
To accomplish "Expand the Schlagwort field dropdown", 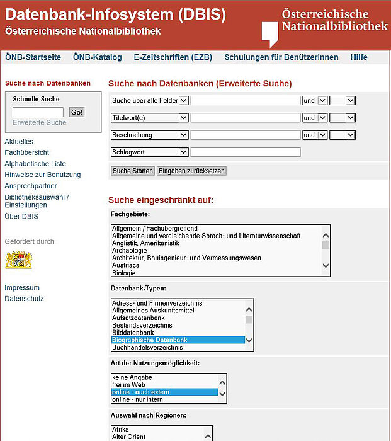I will coord(150,152).
